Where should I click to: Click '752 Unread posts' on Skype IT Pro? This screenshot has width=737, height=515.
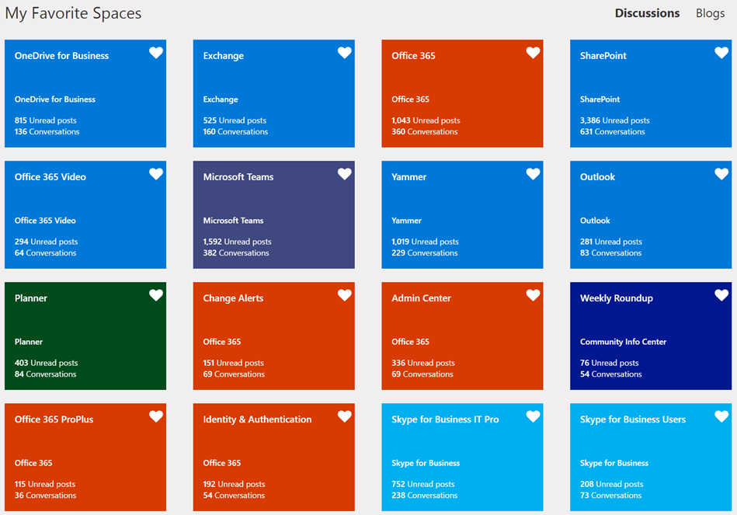[x=423, y=484]
